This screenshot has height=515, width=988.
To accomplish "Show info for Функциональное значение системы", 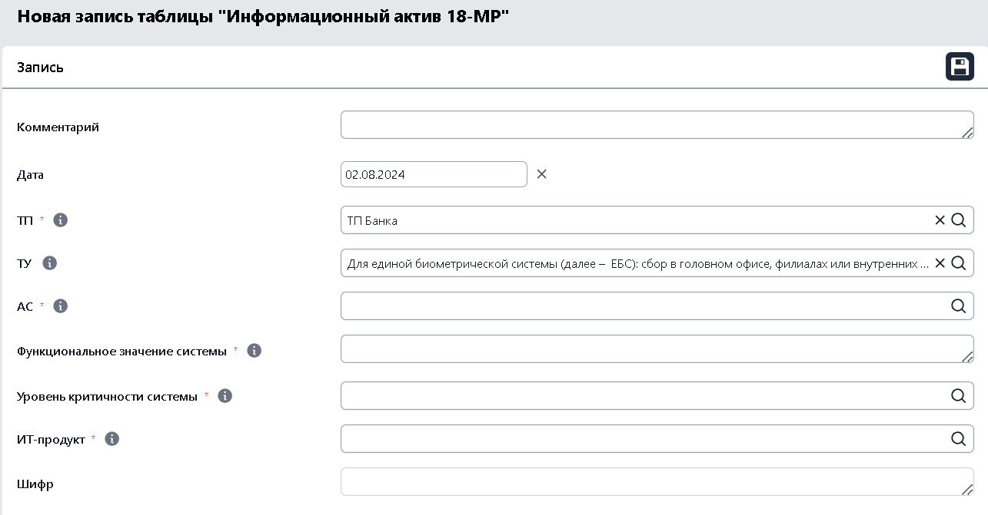I will (254, 351).
